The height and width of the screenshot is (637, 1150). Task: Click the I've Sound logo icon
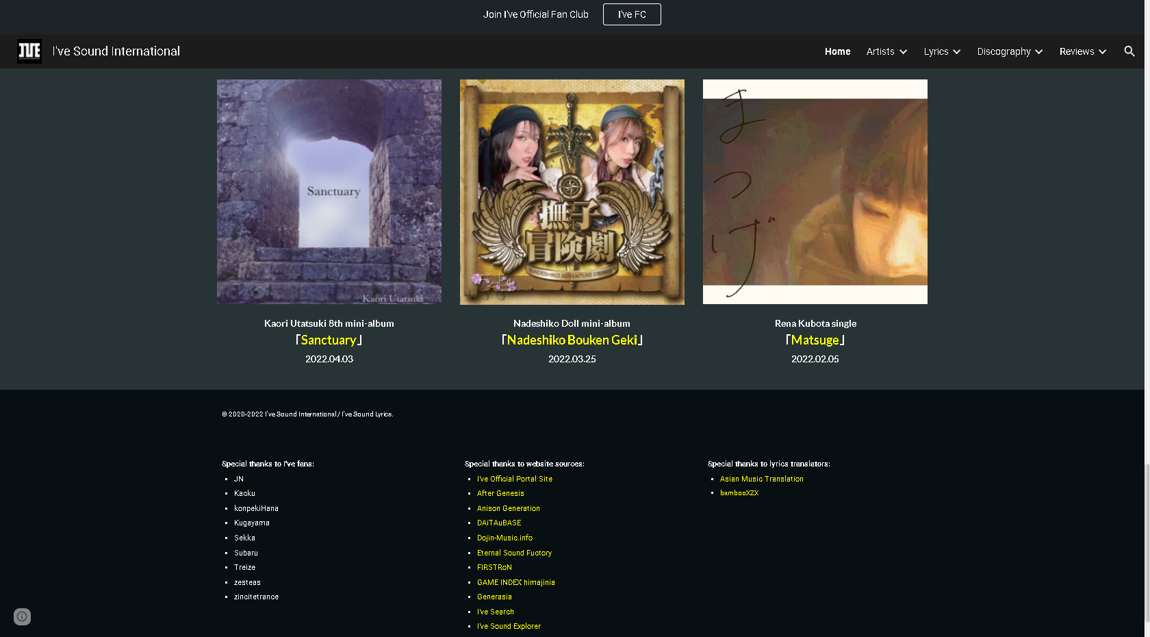[x=29, y=51]
